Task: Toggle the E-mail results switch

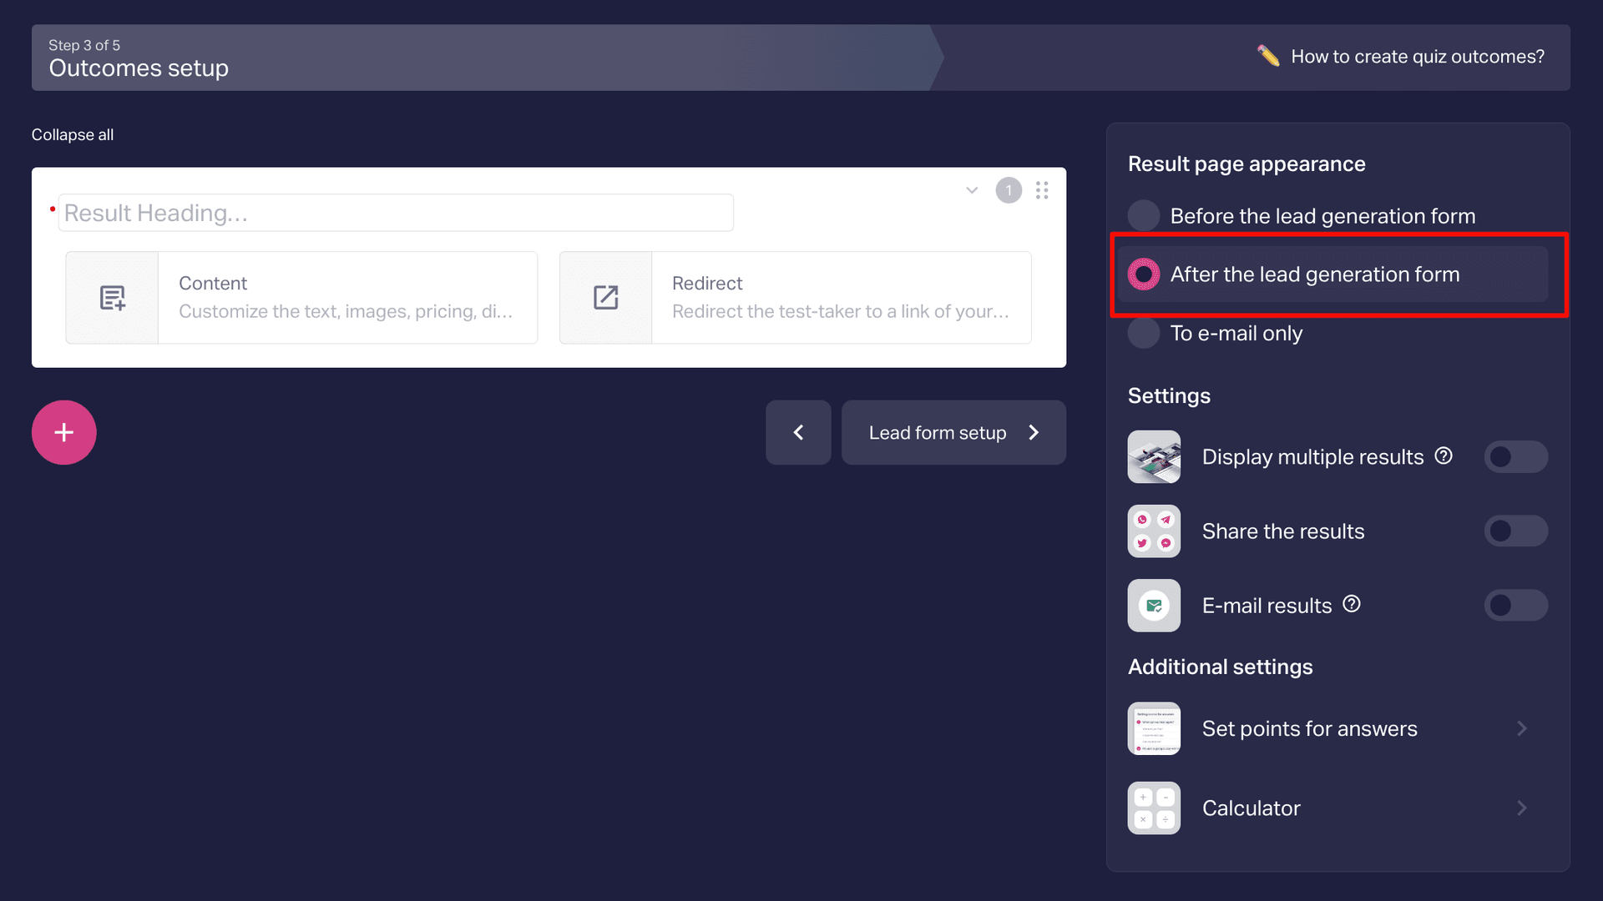Action: click(1516, 605)
